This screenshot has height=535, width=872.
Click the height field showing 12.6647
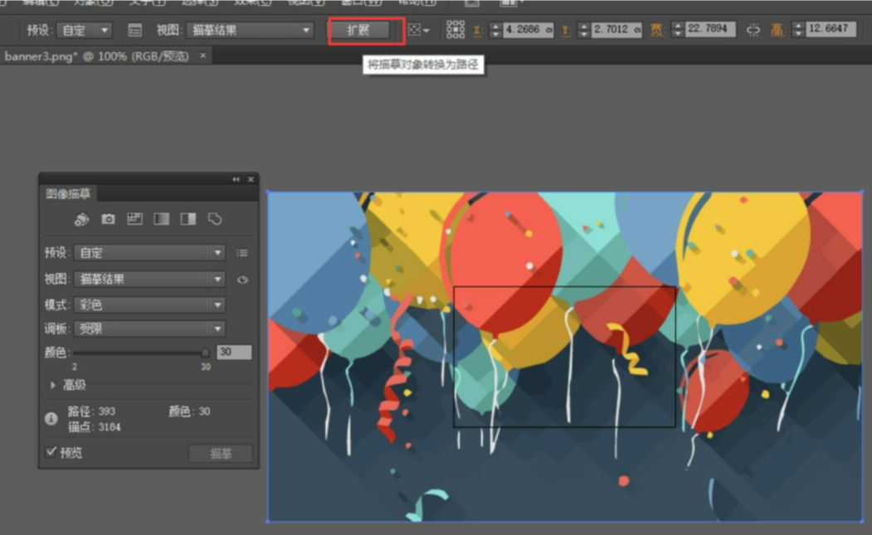click(x=831, y=28)
